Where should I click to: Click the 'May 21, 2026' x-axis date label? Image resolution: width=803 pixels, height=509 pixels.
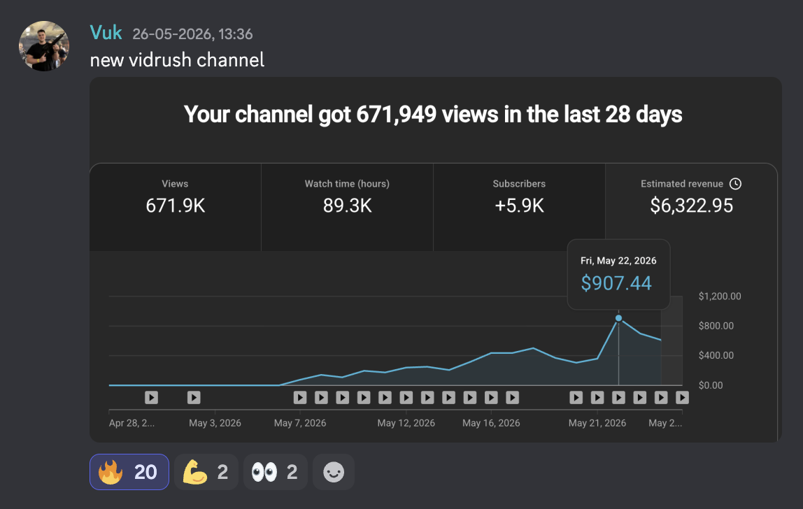coord(597,423)
